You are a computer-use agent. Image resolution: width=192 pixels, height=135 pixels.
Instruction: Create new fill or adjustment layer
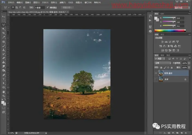tap(173, 133)
